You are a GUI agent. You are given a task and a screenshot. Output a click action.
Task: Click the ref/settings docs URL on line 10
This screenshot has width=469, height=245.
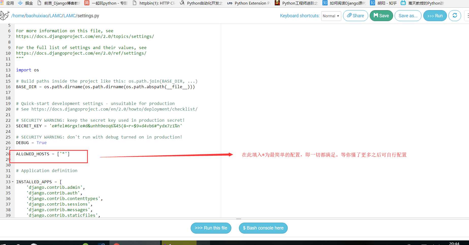tap(81, 53)
